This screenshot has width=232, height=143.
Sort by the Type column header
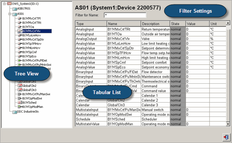click(91, 24)
